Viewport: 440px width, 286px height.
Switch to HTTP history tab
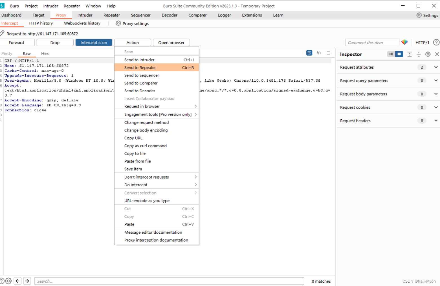click(x=41, y=23)
